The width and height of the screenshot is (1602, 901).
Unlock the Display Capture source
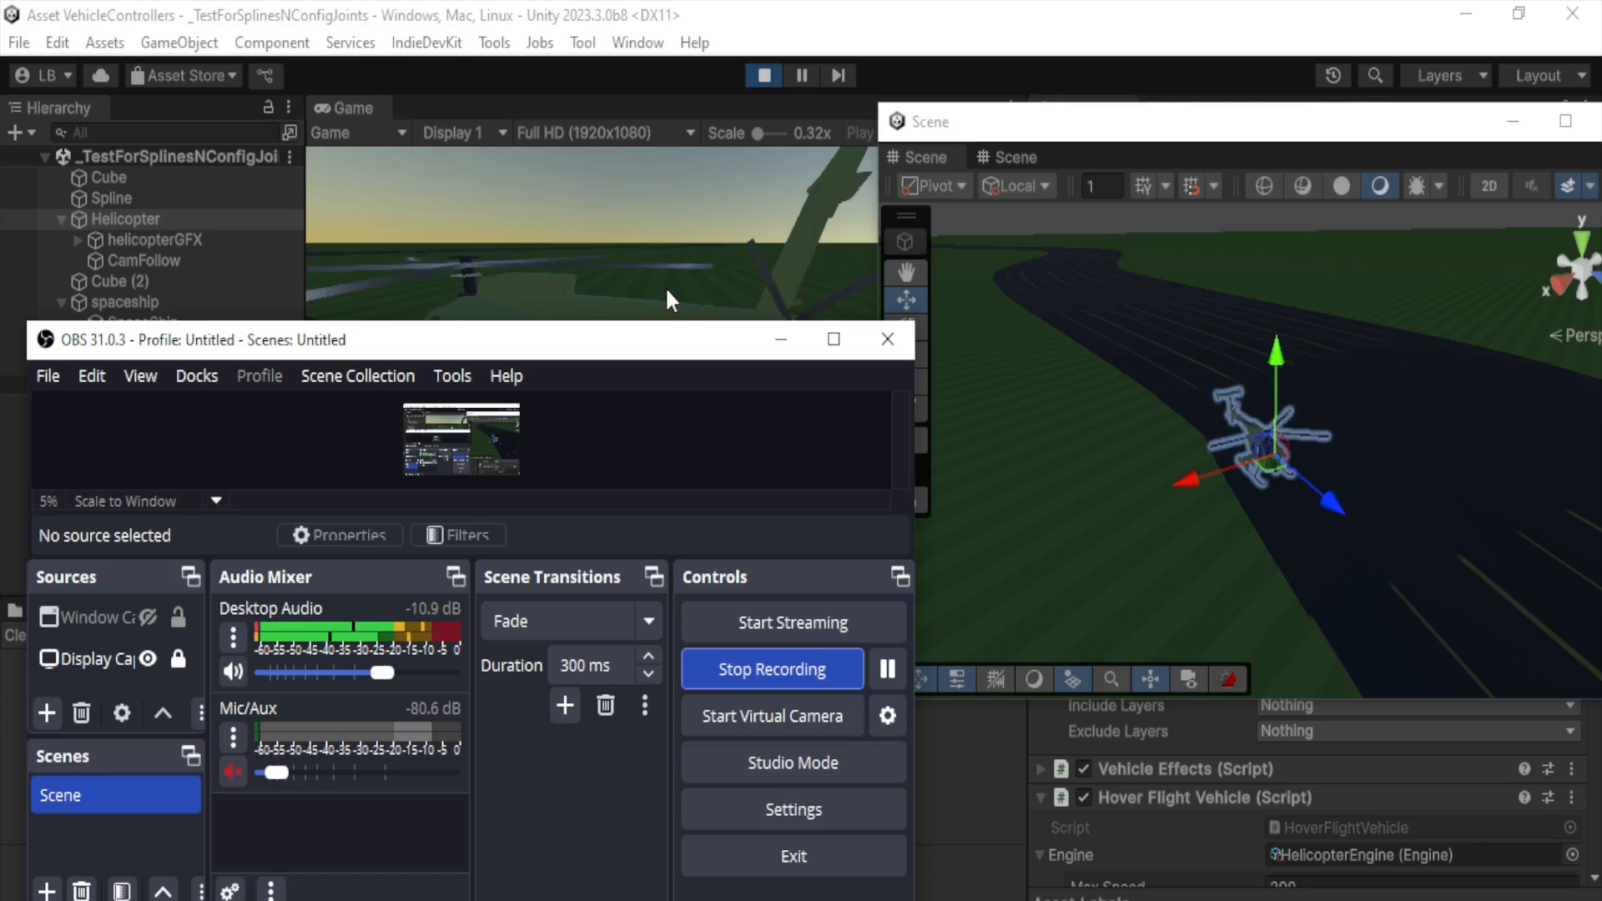pyautogui.click(x=178, y=658)
